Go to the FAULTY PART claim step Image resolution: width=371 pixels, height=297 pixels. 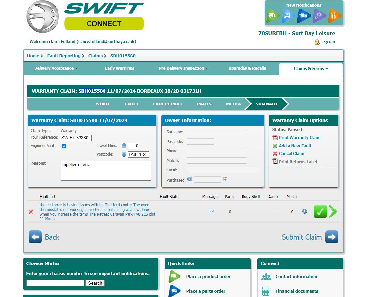(168, 104)
